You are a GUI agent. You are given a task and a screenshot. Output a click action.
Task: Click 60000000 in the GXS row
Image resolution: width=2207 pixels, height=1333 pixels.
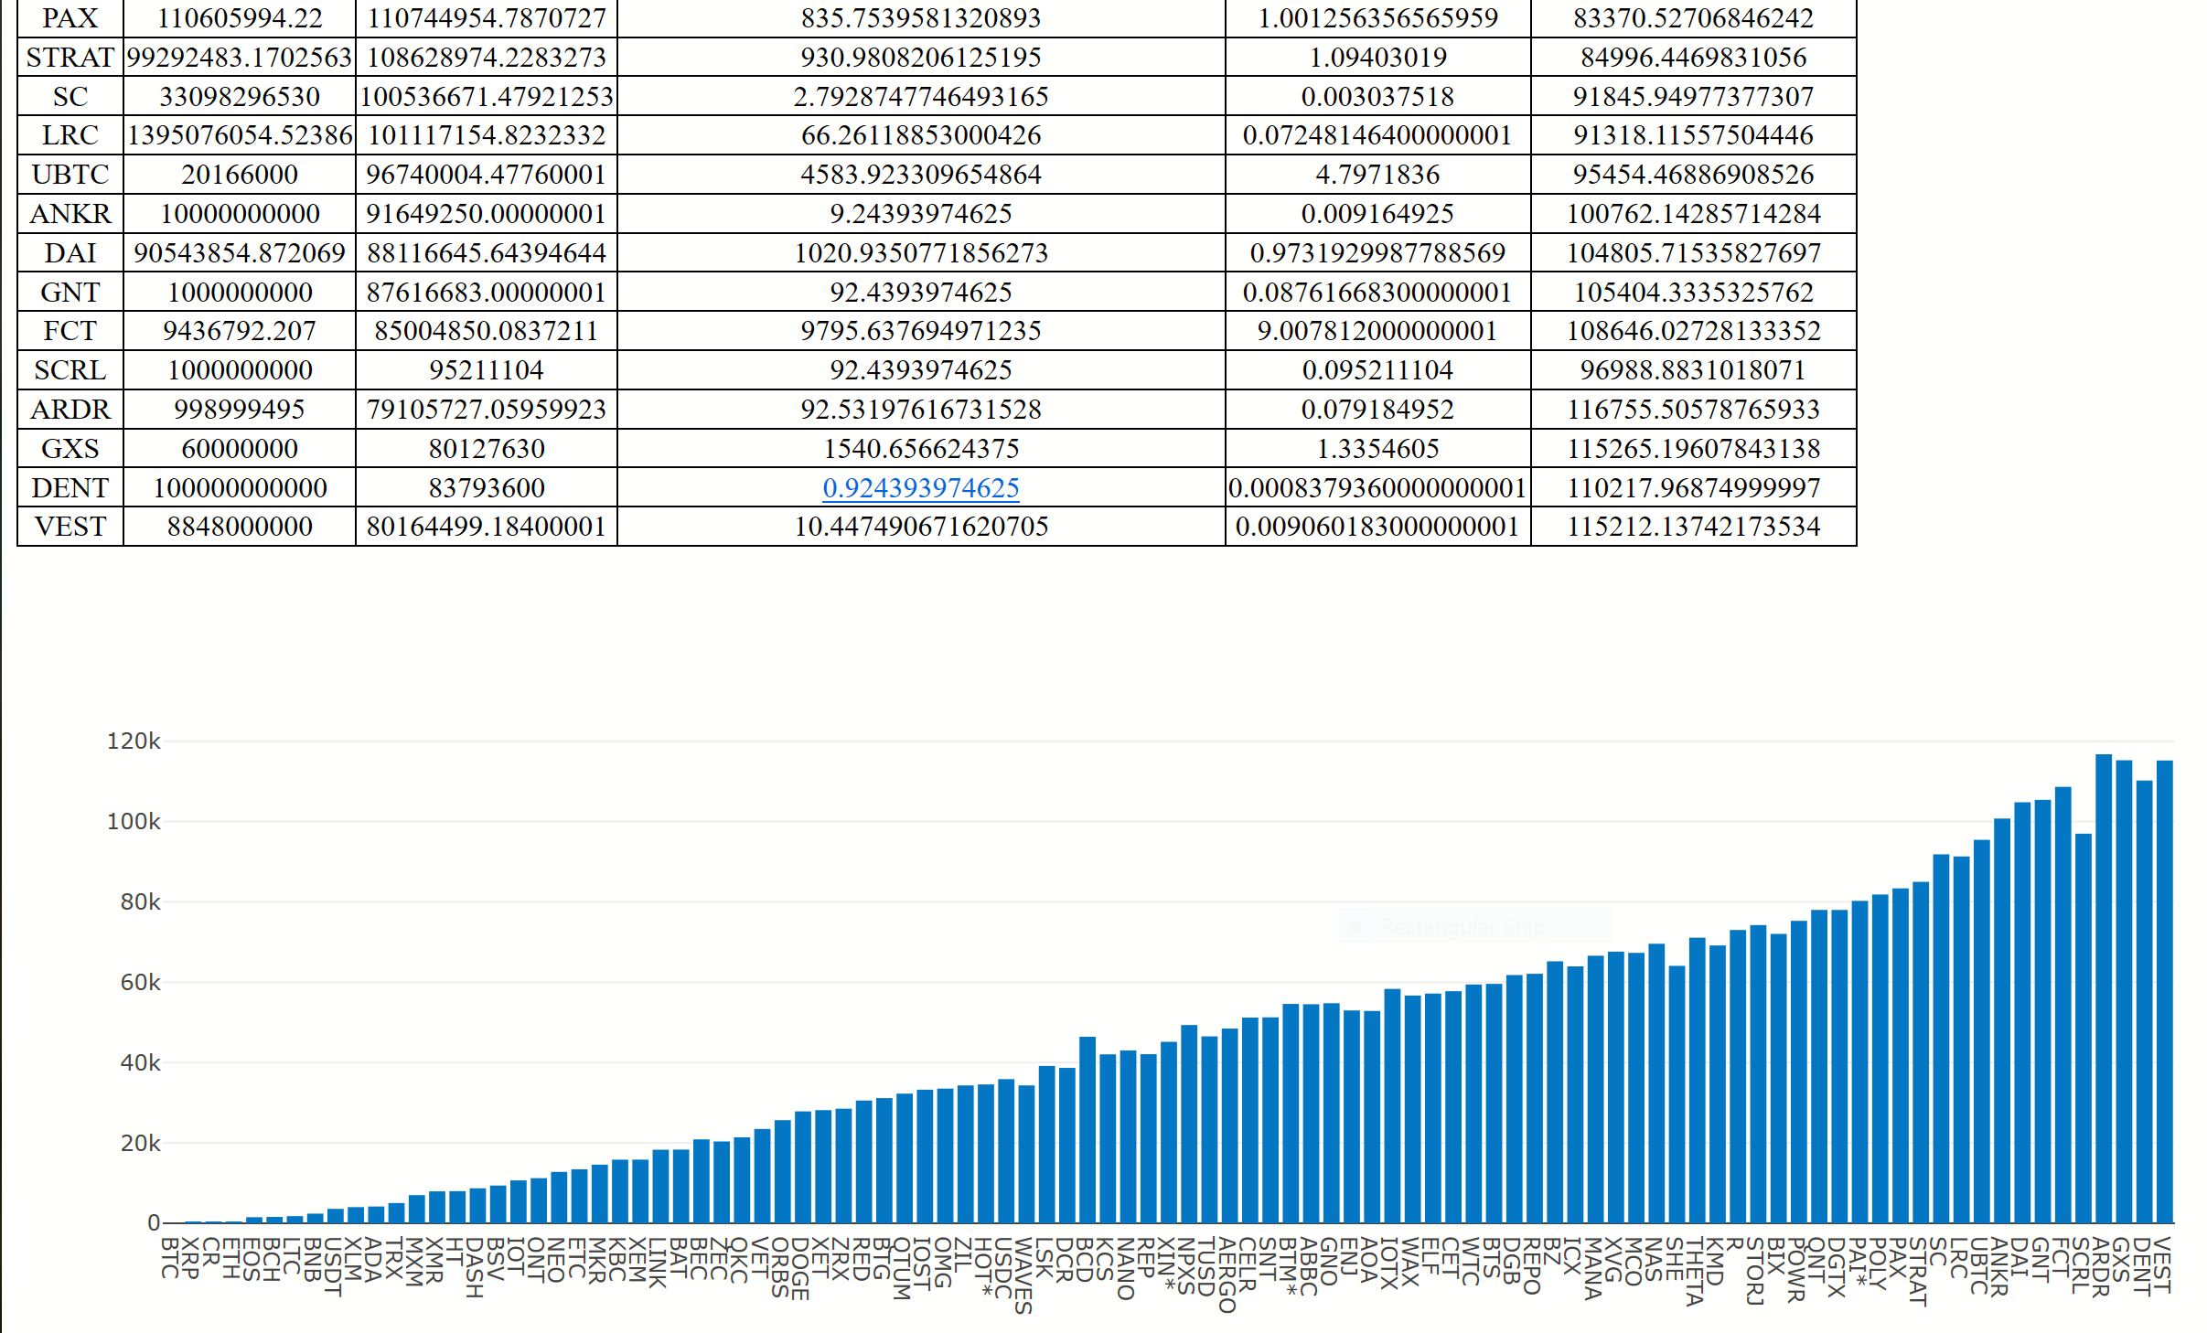240,449
